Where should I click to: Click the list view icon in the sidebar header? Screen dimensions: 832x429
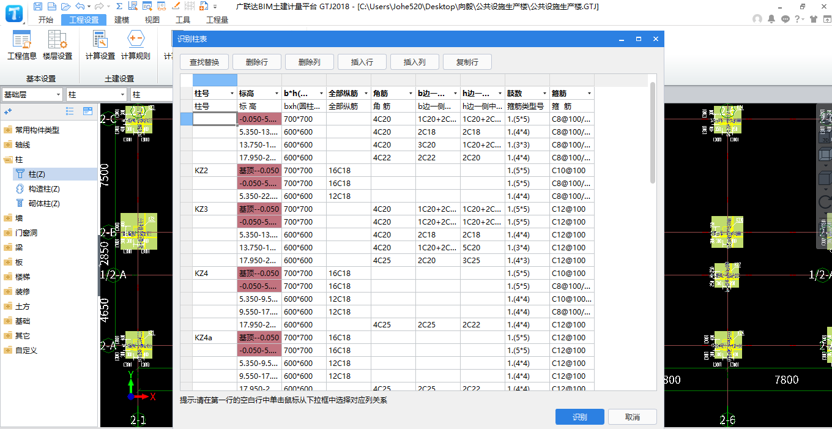click(70, 111)
